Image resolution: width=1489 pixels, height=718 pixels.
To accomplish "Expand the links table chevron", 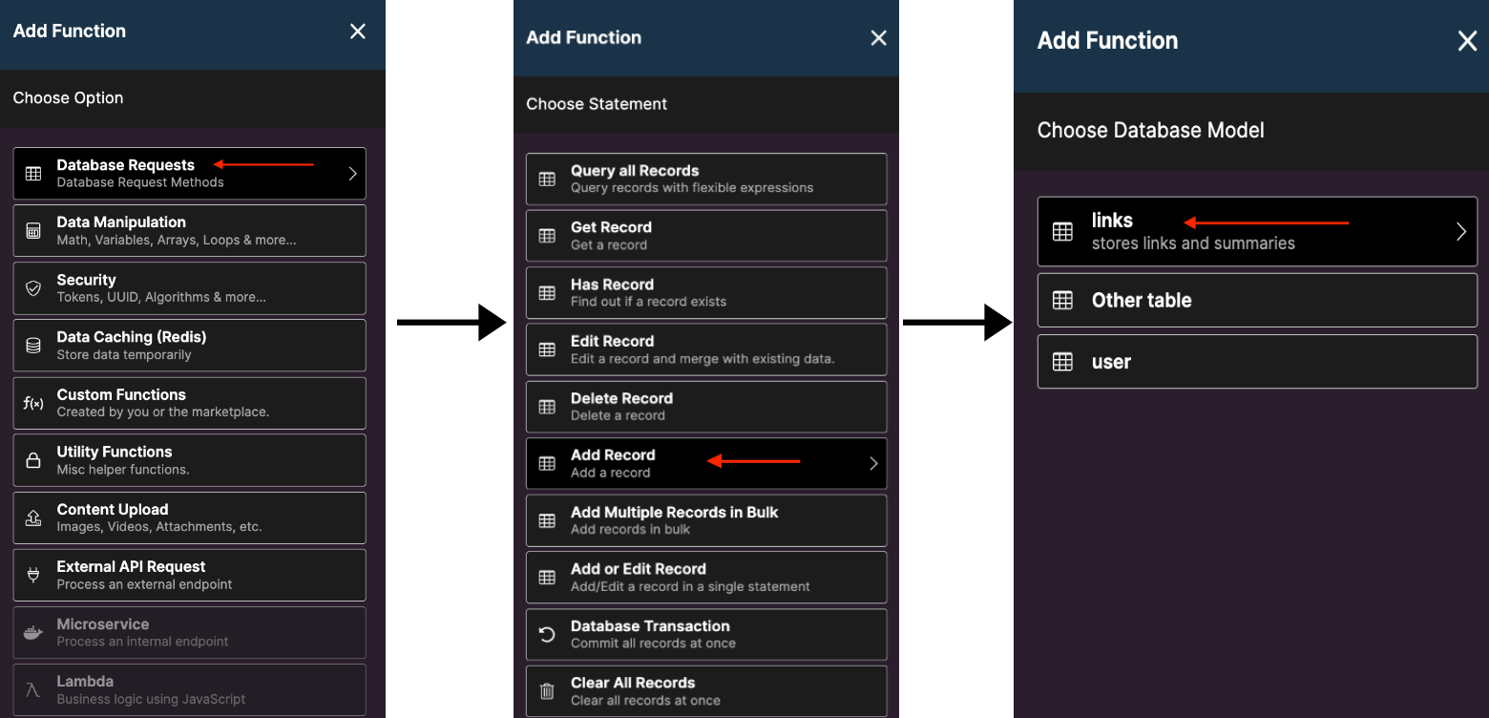I will [x=1460, y=231].
